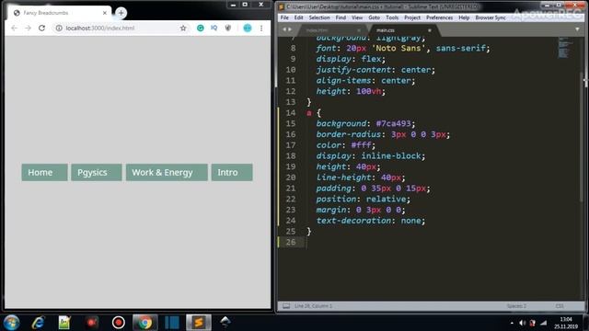Open the notepad-style taskbar icon
589x331 pixels.
coord(64,323)
